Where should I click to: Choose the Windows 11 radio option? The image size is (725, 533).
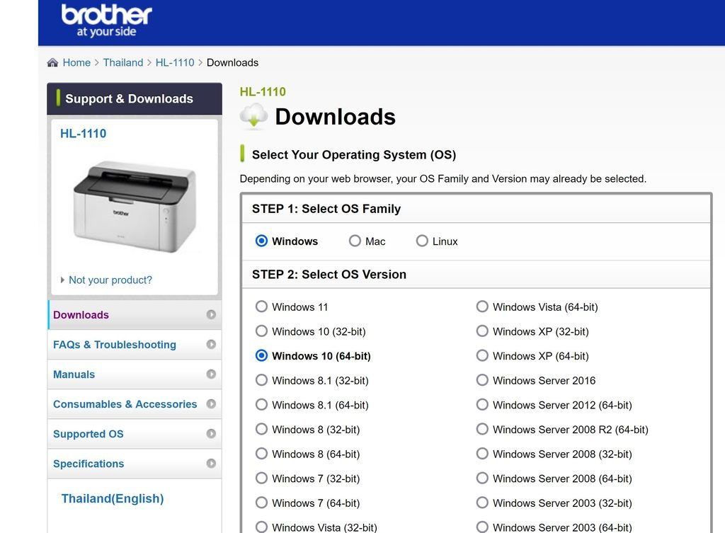[x=261, y=306]
